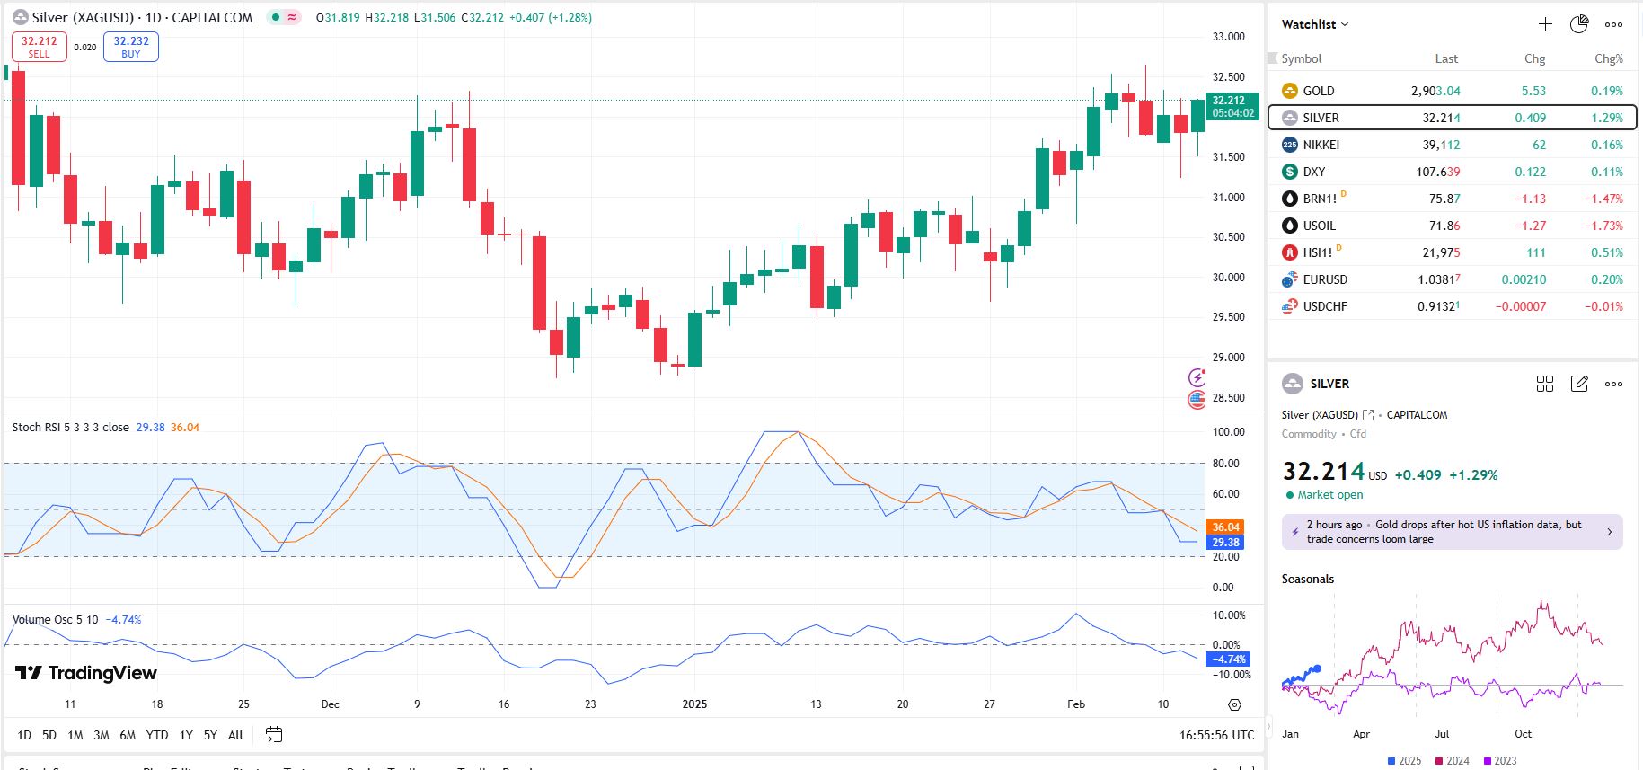Click the external link icon beside Silver (XAGUSD)

[1368, 415]
